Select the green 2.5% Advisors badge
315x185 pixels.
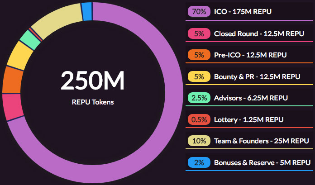[x=198, y=98]
